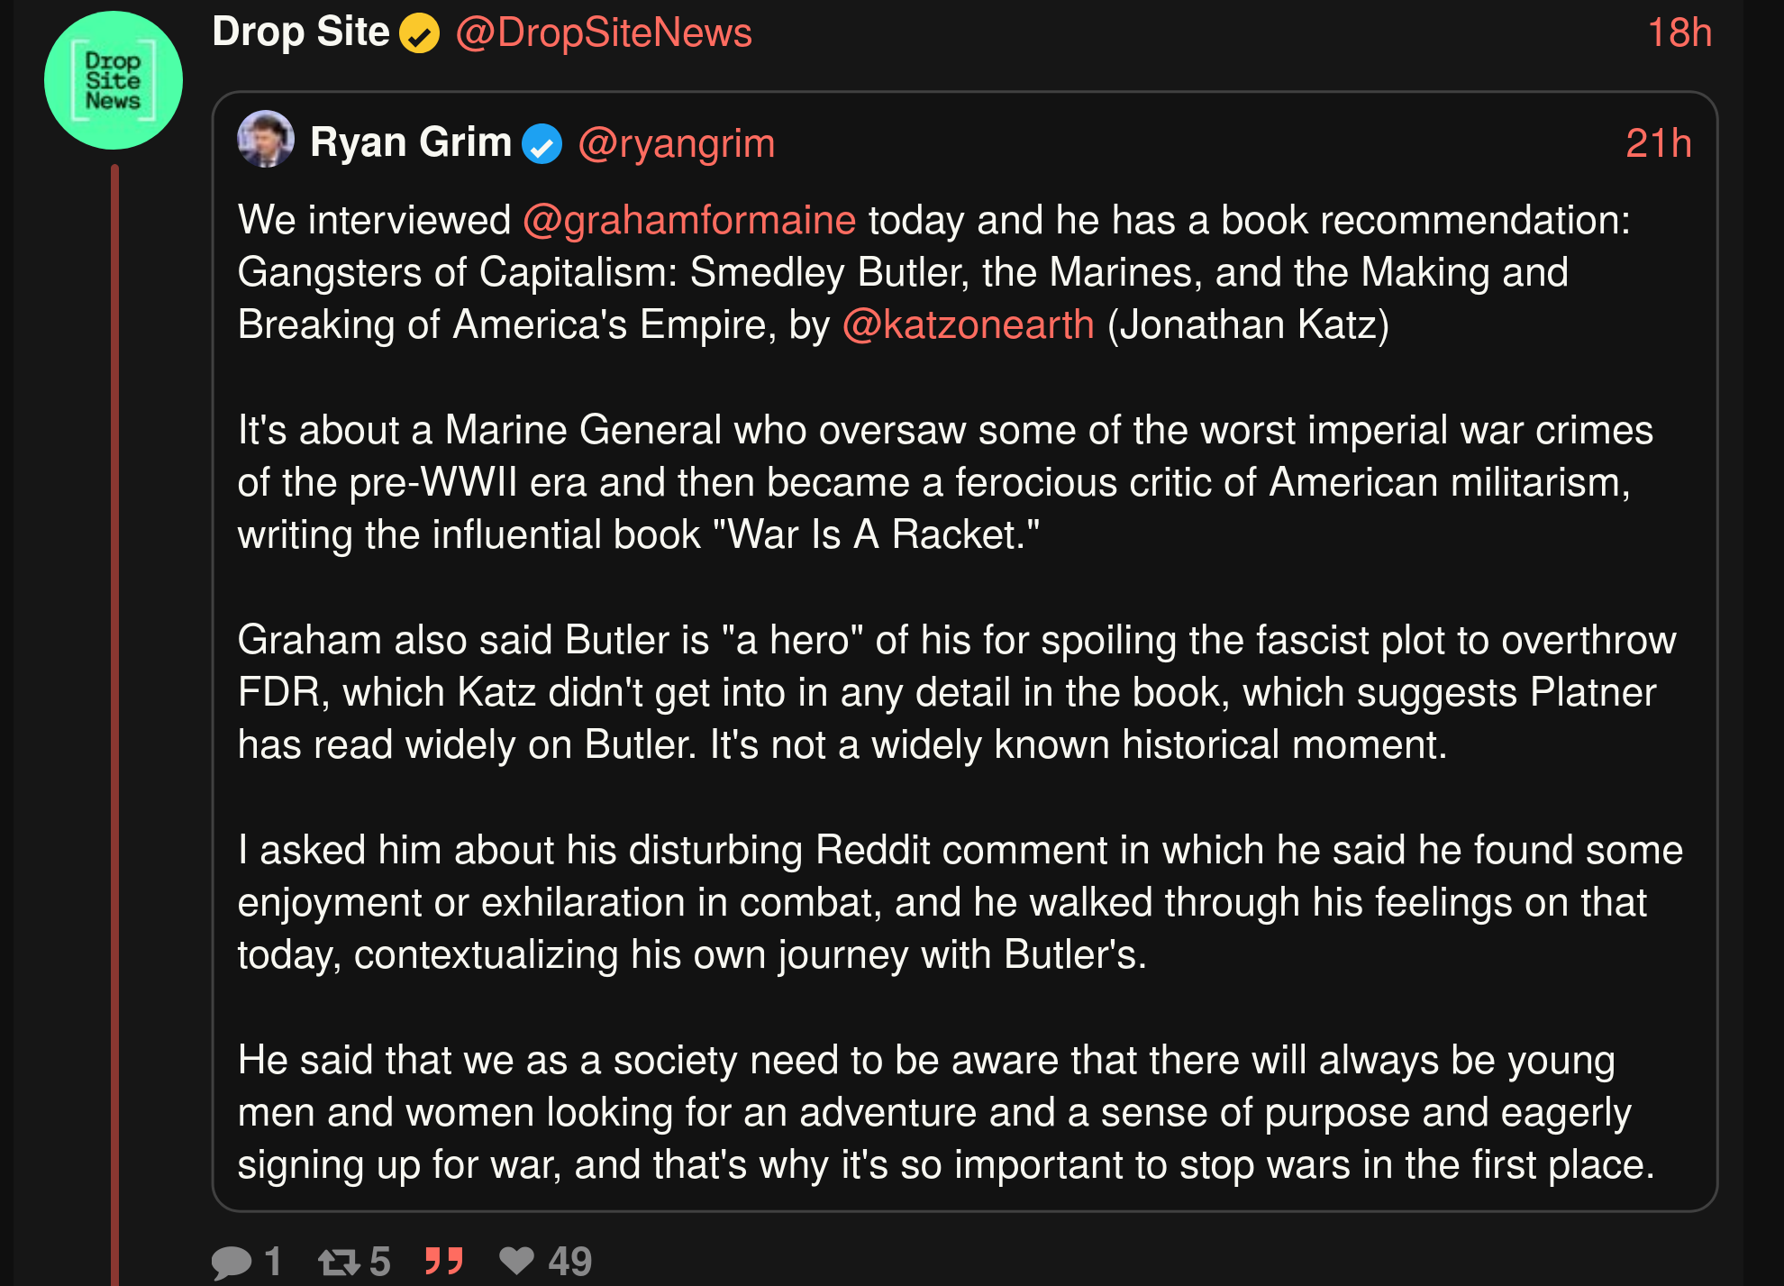Click the 5 retweets count
1784x1286 pixels.
pyautogui.click(x=379, y=1261)
